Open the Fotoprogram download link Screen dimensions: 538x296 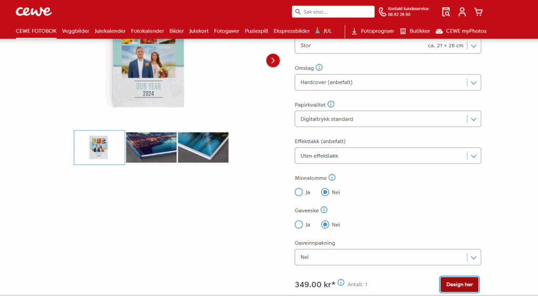pos(373,31)
